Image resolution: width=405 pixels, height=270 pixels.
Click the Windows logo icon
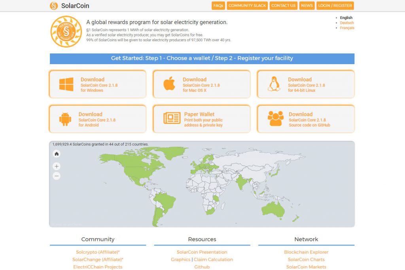tap(66, 84)
